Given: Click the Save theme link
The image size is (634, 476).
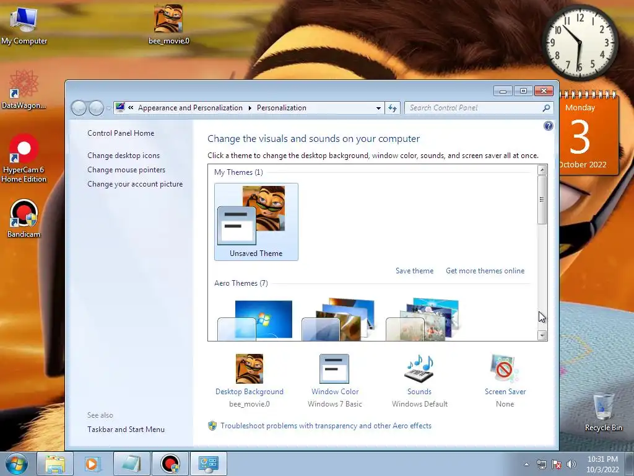Looking at the screenshot, I should click(414, 271).
